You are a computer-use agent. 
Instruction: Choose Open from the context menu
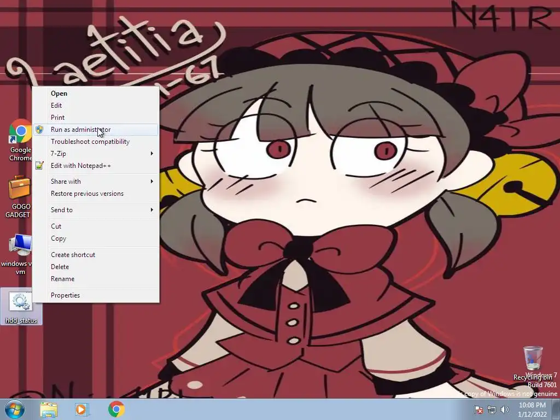(96, 93)
